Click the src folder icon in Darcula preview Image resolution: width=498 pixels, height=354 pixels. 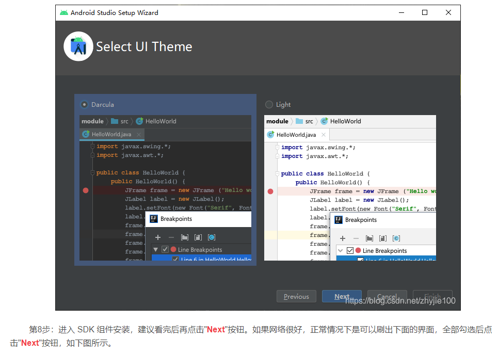click(115, 121)
